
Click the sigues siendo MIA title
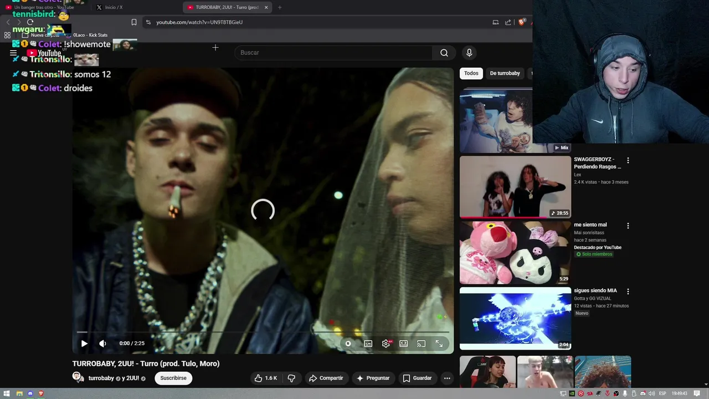(595, 290)
